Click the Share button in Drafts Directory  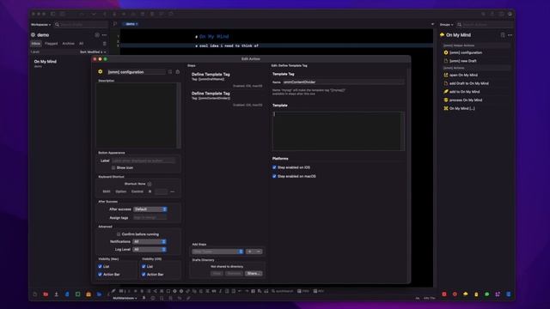pyautogui.click(x=254, y=273)
